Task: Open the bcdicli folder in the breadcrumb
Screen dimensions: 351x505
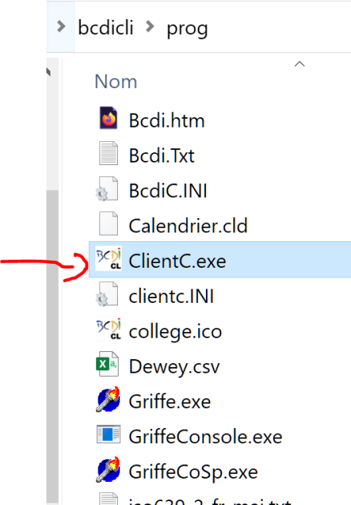Action: tap(106, 27)
